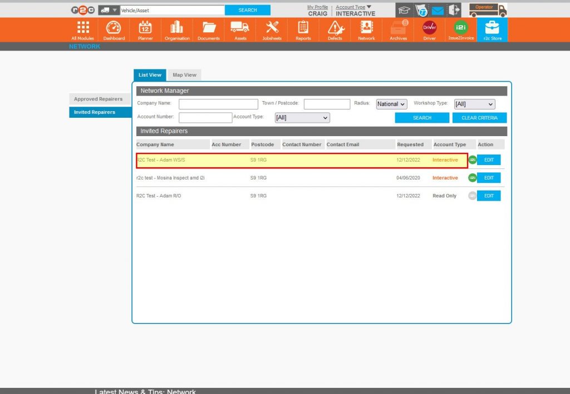Open the Workshop Type dropdown
Screen dimensions: 570x394
click(x=474, y=104)
